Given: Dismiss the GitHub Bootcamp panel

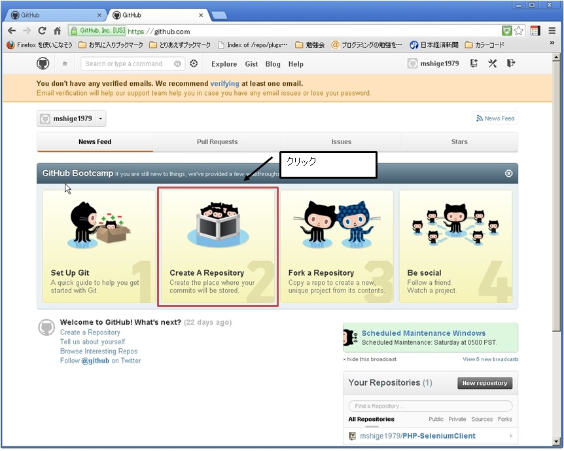Looking at the screenshot, I should 508,173.
